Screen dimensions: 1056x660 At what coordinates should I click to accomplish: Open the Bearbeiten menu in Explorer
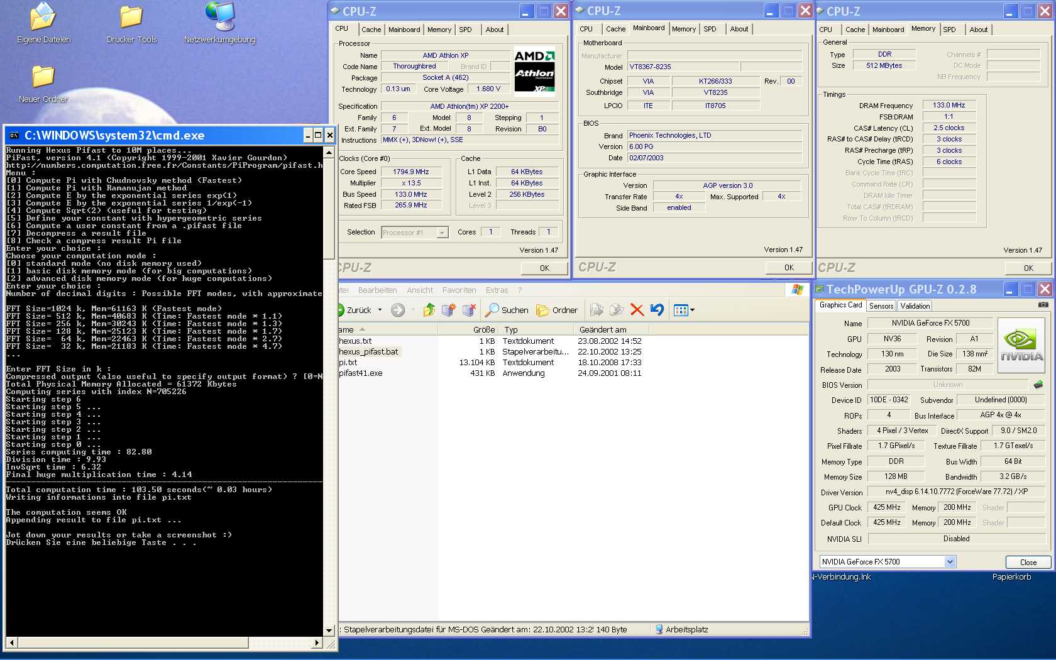point(377,290)
